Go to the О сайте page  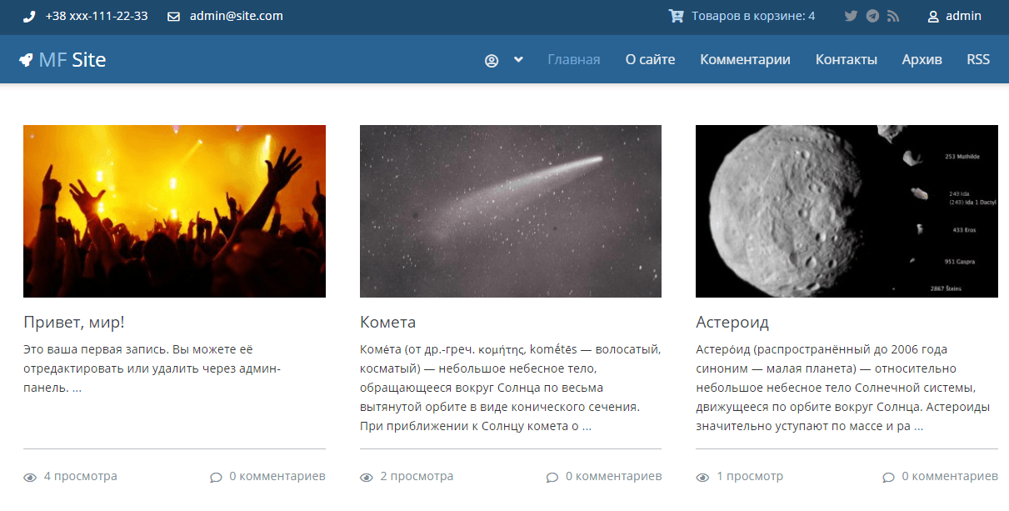[x=650, y=59]
